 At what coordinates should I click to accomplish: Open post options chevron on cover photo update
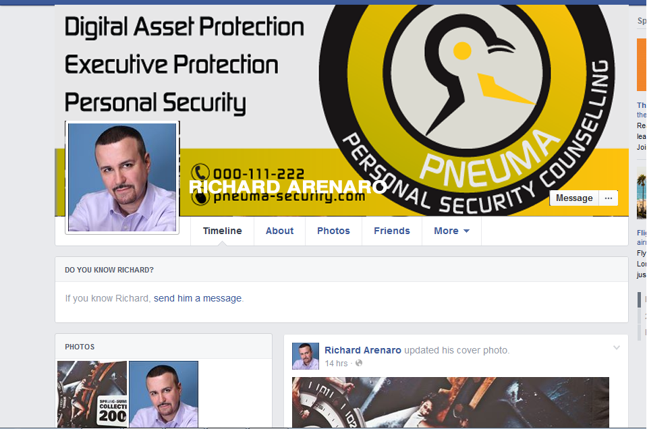(x=617, y=348)
